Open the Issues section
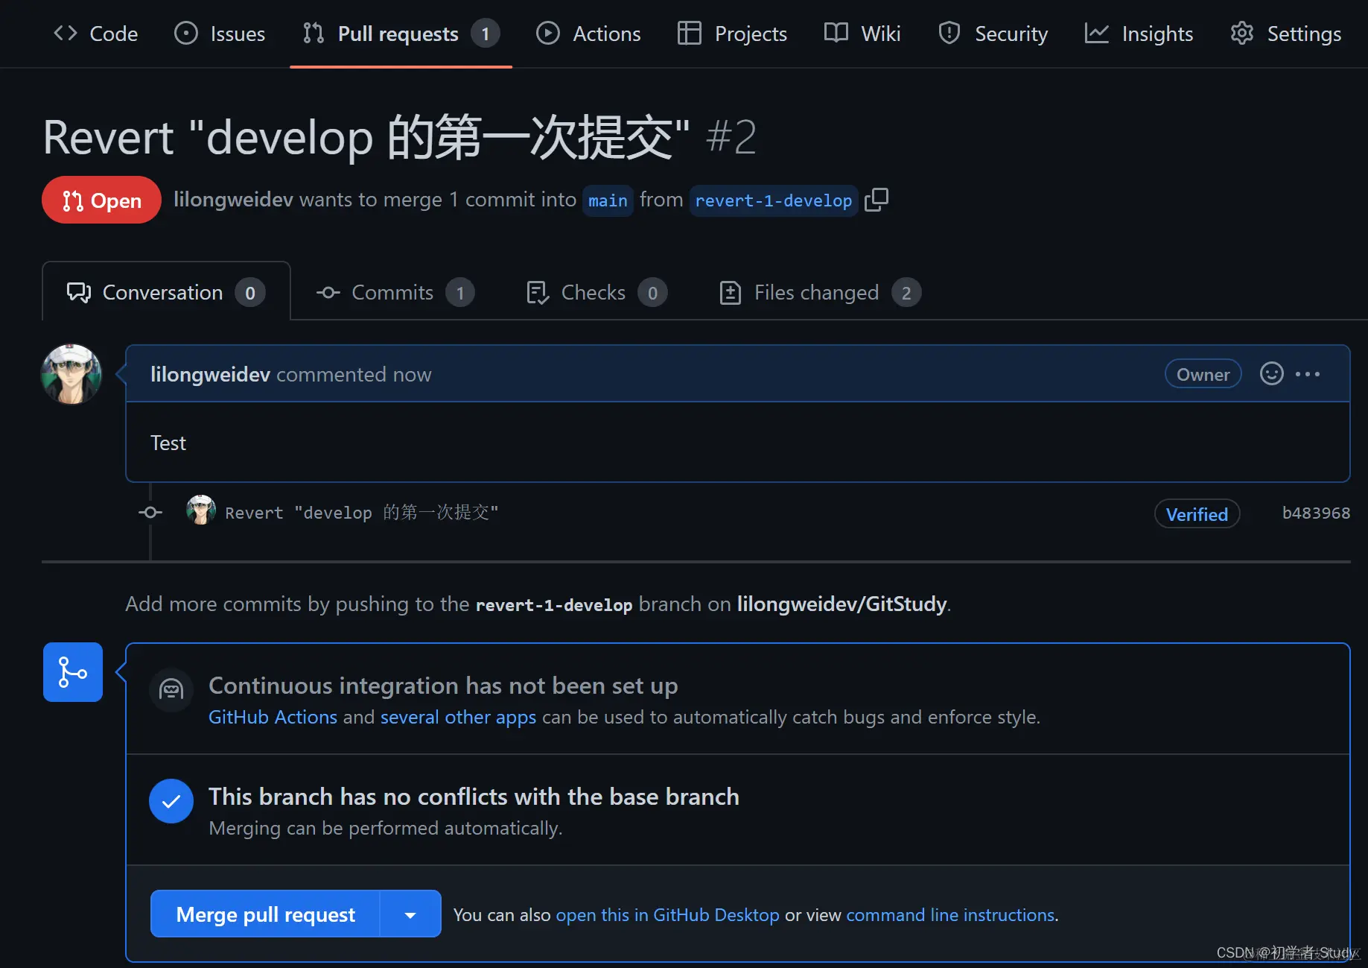The image size is (1368, 968). (x=220, y=33)
